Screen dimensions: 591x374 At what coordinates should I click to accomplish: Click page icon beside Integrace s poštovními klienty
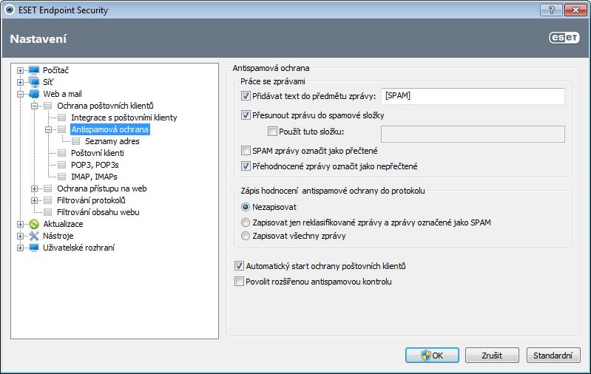tap(62, 118)
